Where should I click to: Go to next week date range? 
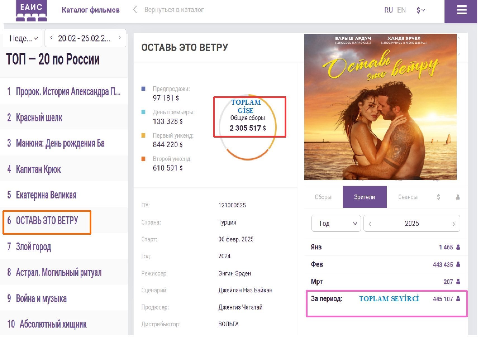(x=120, y=38)
